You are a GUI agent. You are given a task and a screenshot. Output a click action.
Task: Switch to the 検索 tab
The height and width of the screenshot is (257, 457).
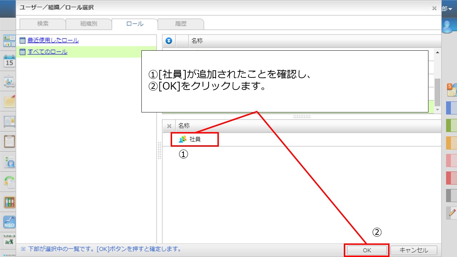[43, 24]
